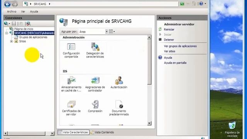Viewport: 247px width, 139px height.
Task: Click the green refresh icon beside address bar
Action: [x=182, y=3]
